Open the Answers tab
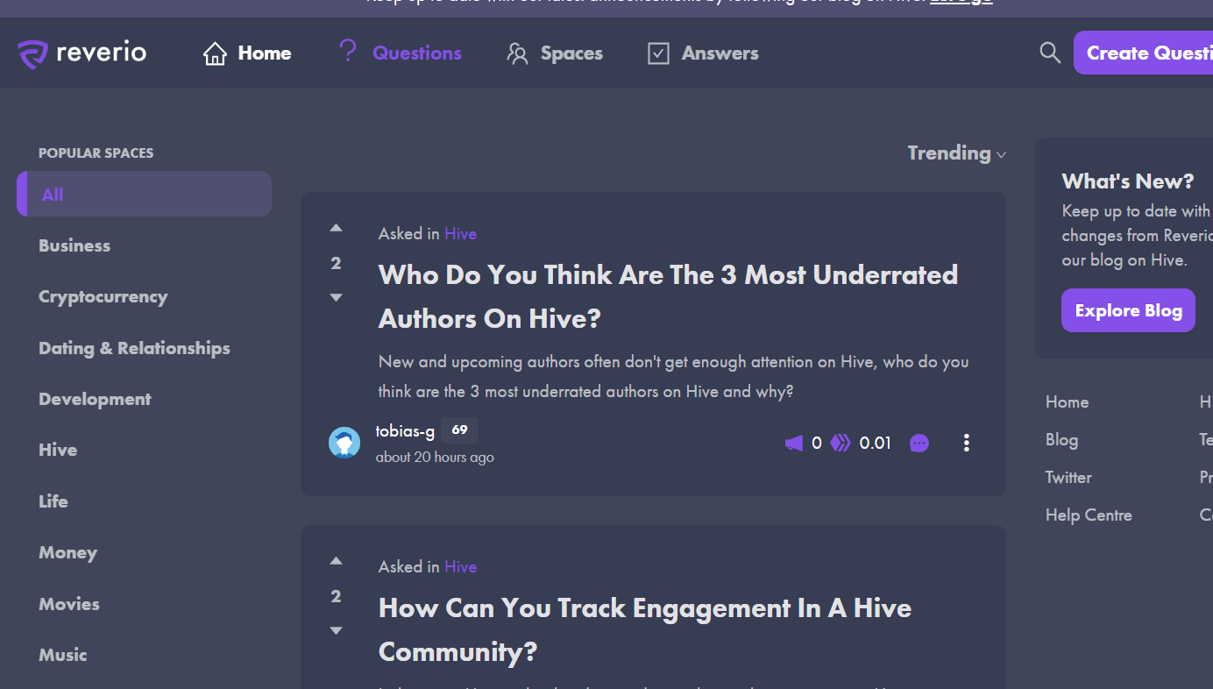The width and height of the screenshot is (1213, 689). [703, 53]
